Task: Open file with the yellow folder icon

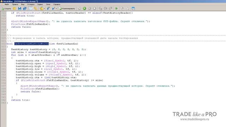Action: pyautogui.click(x=15, y=8)
